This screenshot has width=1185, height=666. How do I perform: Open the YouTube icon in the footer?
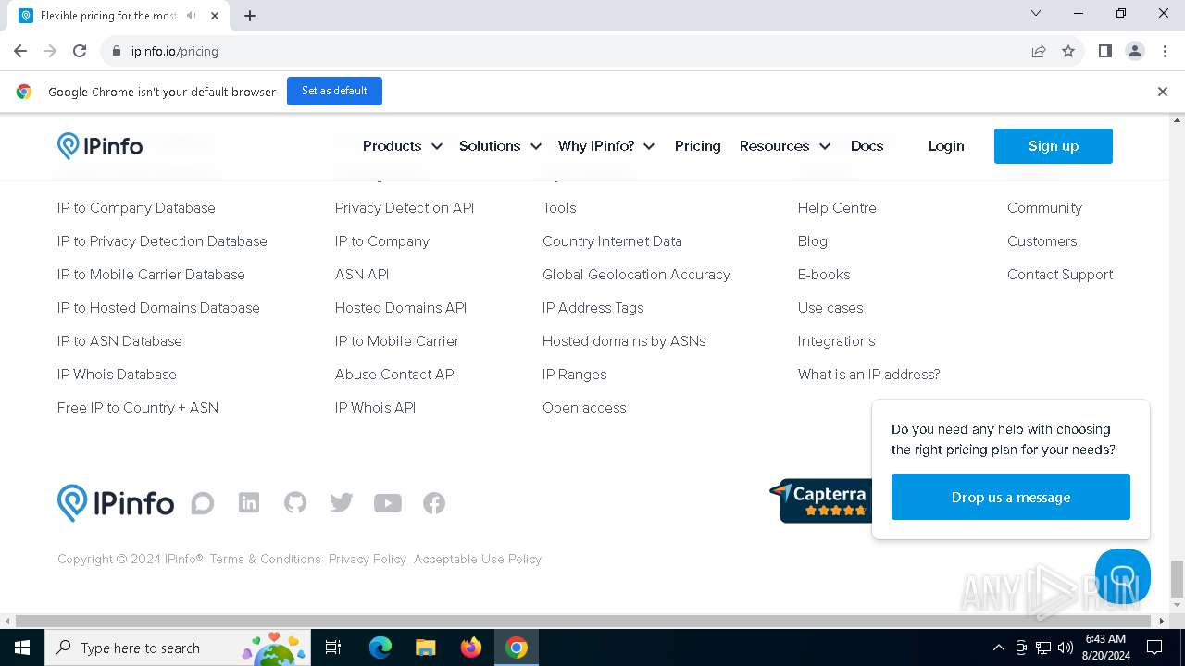tap(388, 503)
